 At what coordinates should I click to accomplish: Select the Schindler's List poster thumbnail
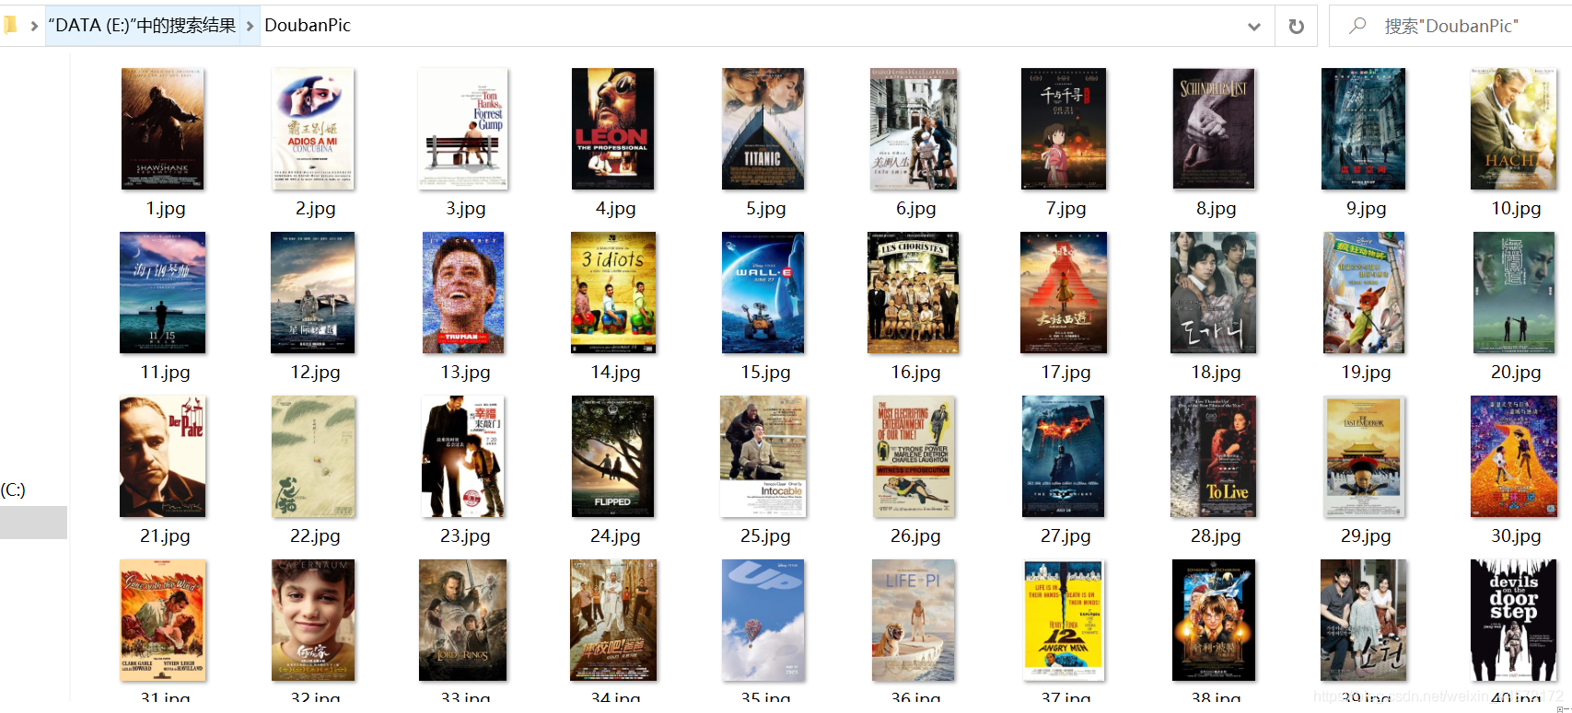pos(1214,129)
